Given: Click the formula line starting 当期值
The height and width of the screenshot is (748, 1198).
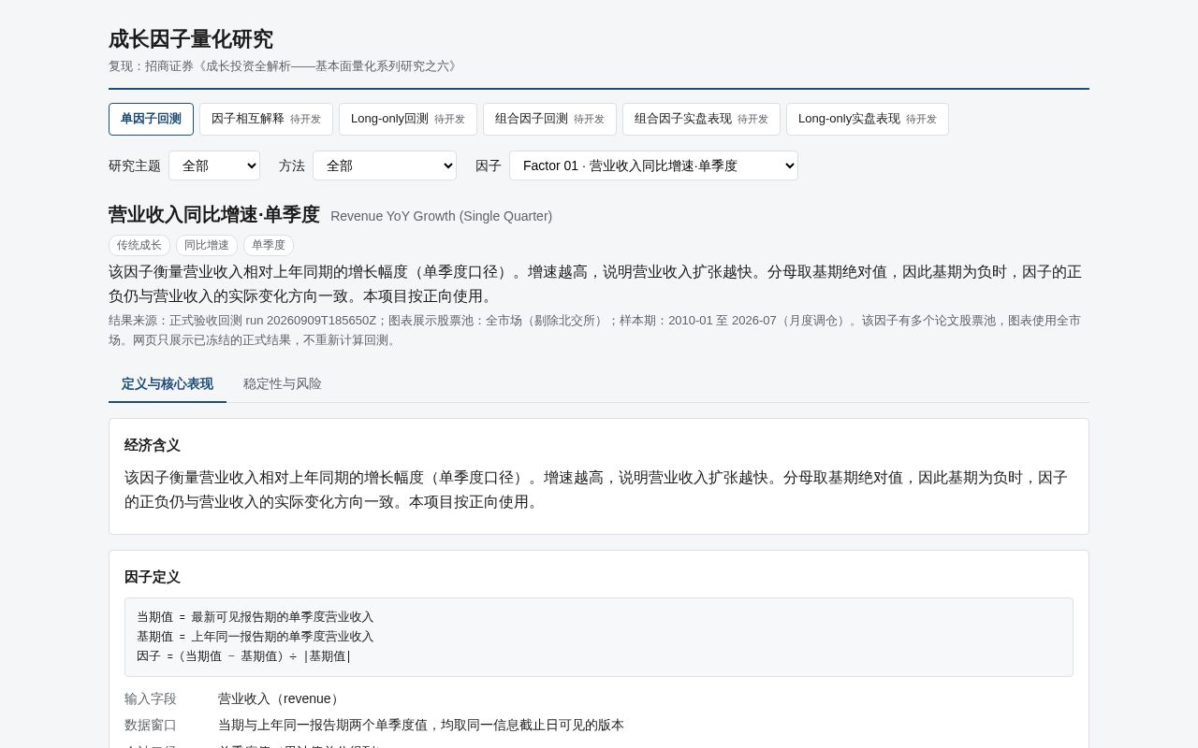Looking at the screenshot, I should click(x=256, y=617).
